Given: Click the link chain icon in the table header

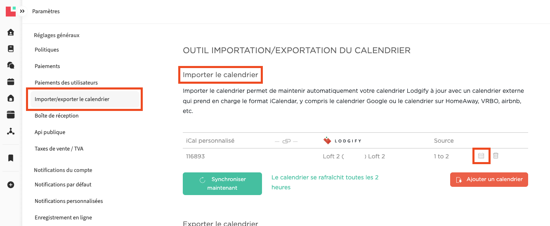Looking at the screenshot, I should click(286, 141).
